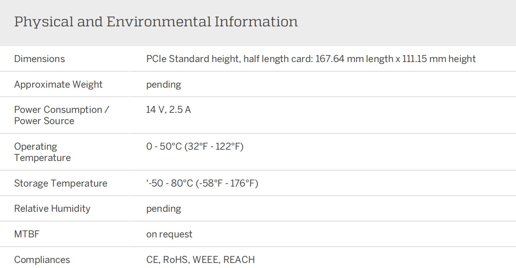Select the Compliances label
The width and height of the screenshot is (516, 268).
[42, 260]
